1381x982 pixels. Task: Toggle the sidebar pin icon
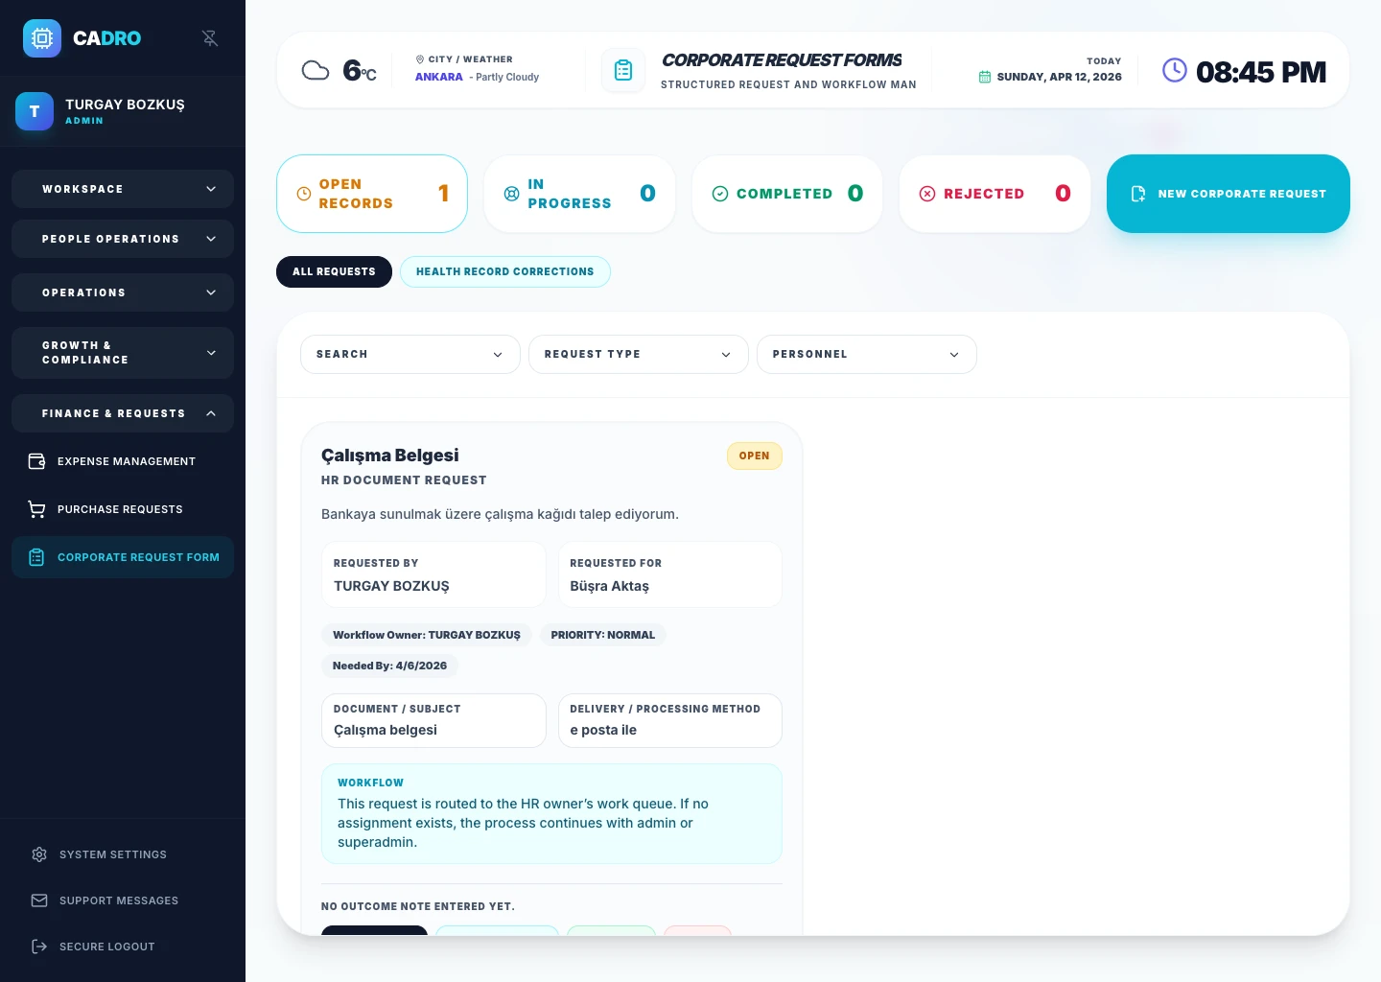pyautogui.click(x=210, y=38)
